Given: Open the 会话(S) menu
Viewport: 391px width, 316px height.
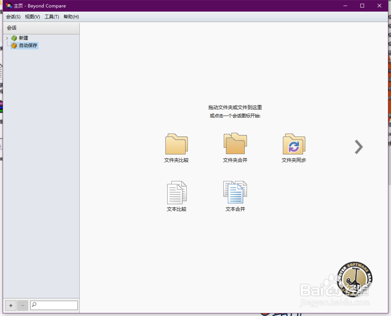Looking at the screenshot, I should [13, 17].
